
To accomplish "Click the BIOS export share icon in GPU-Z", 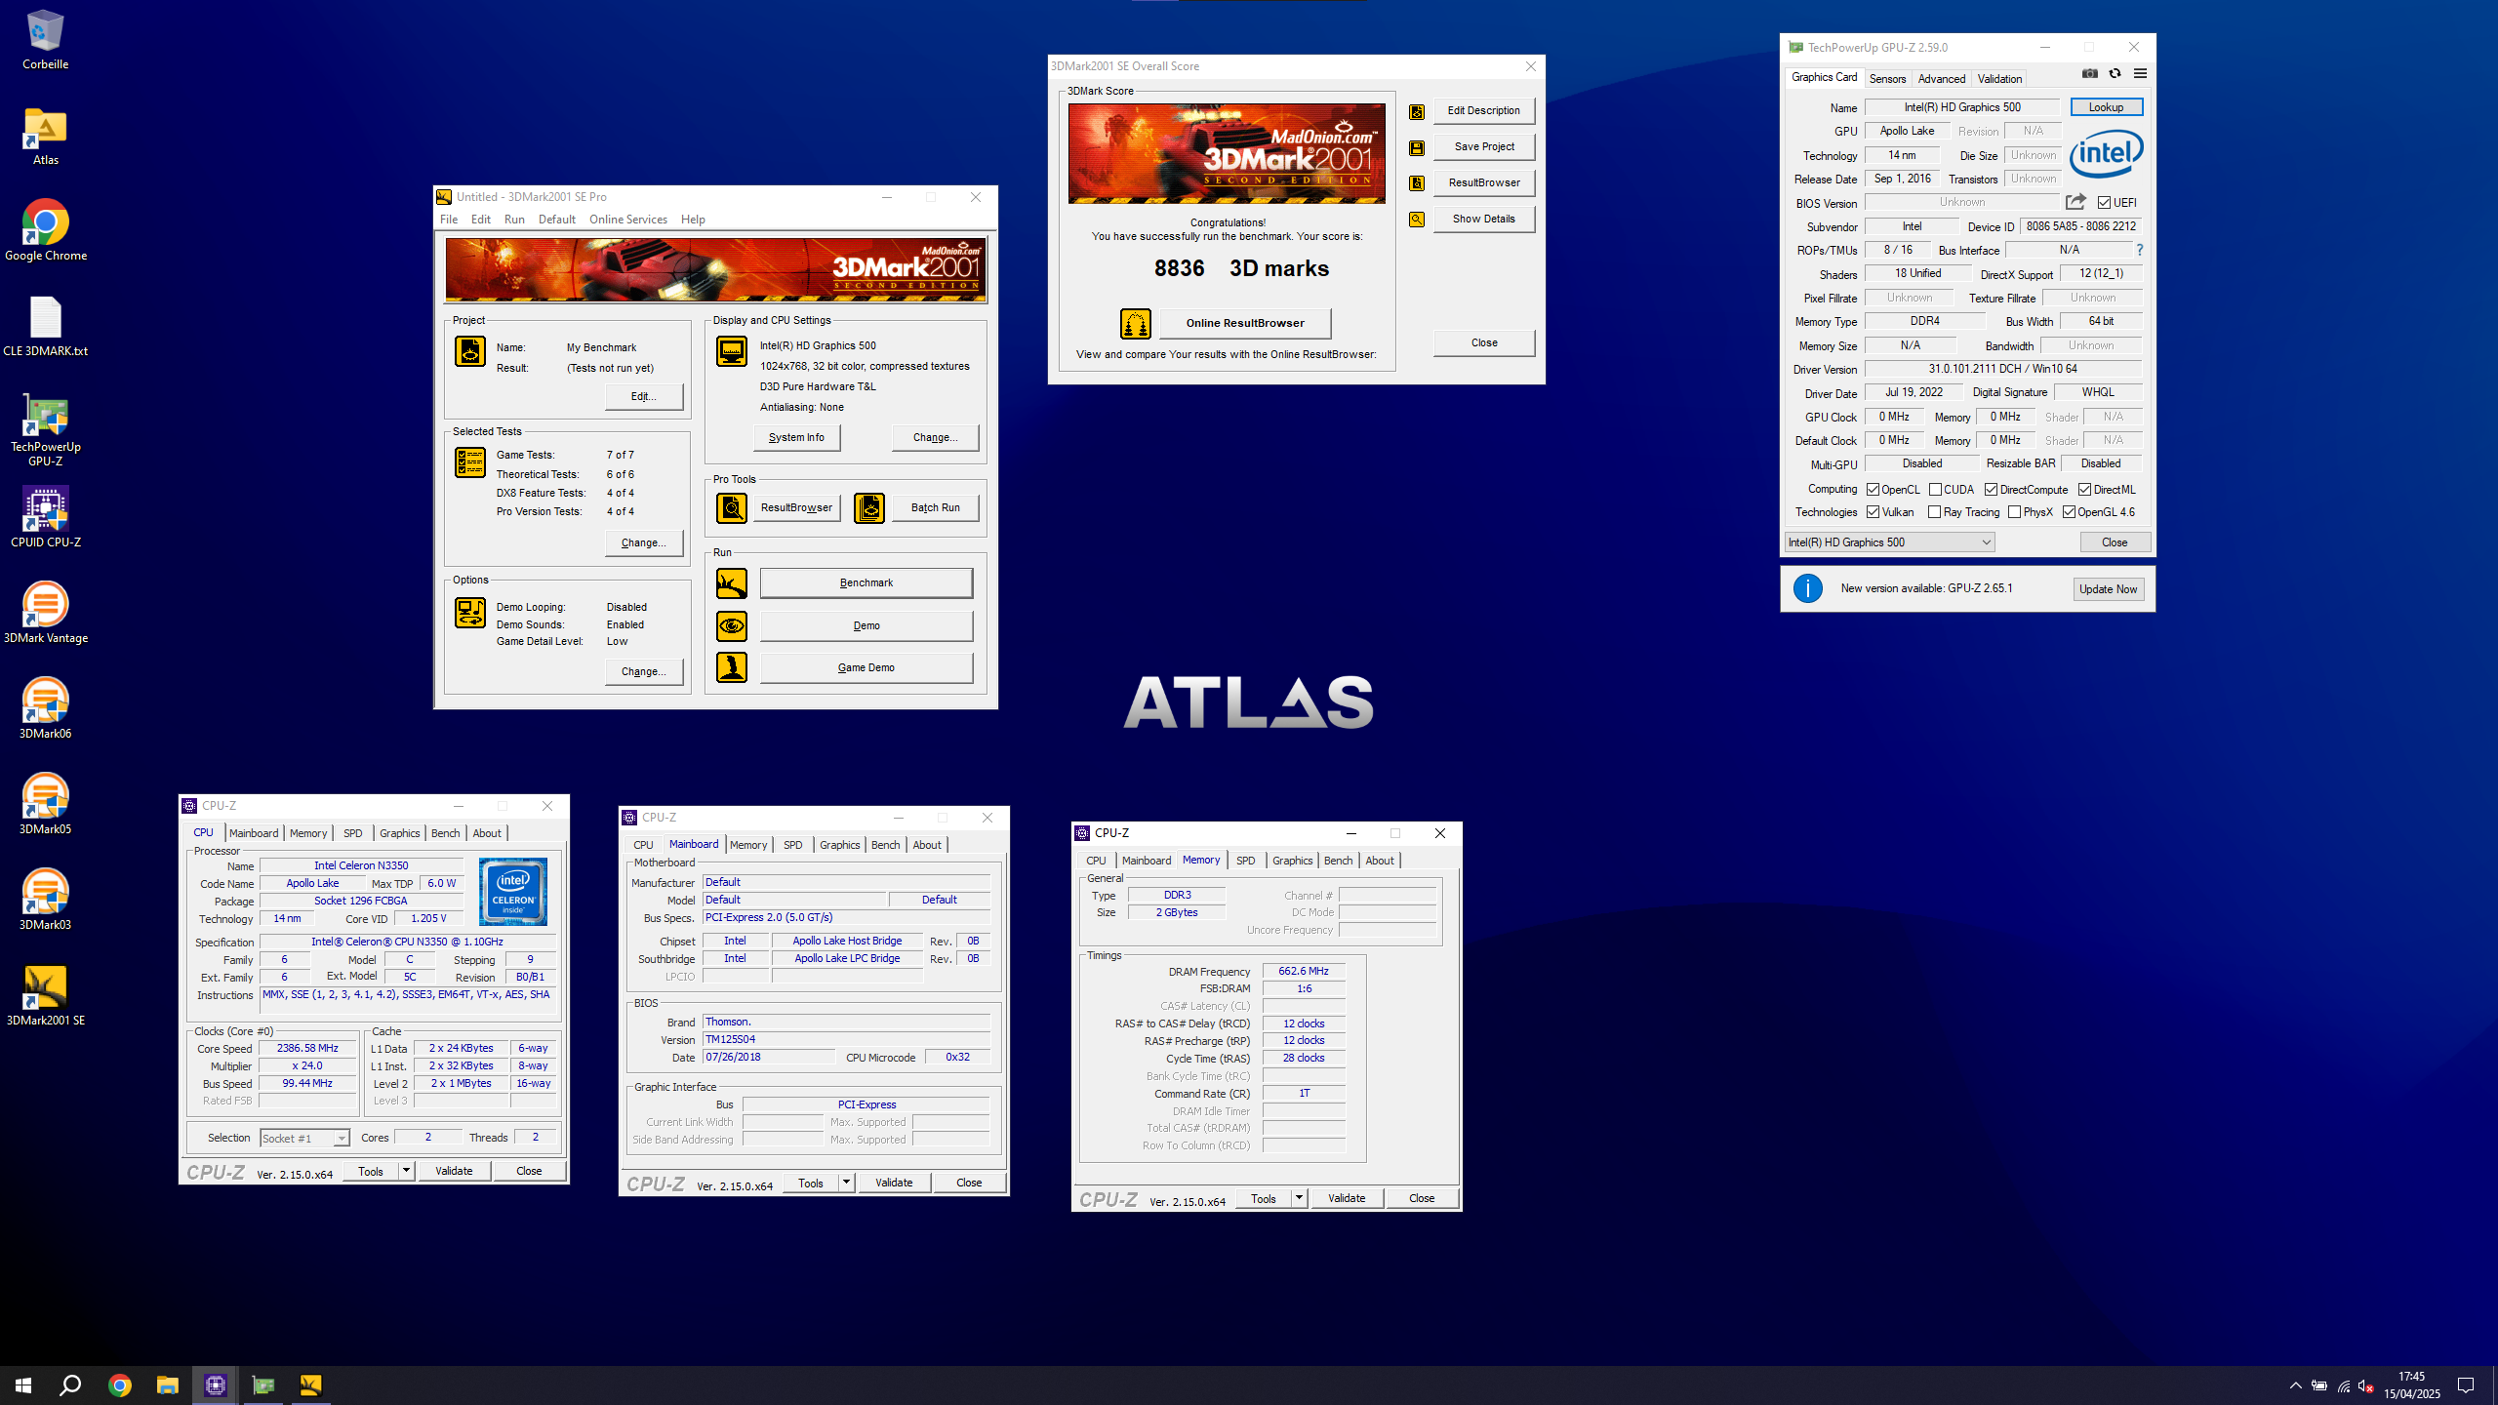I will point(2075,202).
